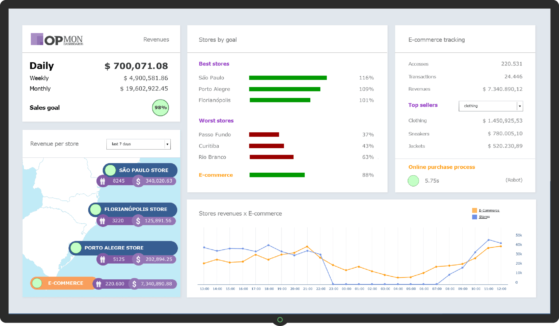Select the Revenues tab in the header panel
Viewport: 559px width, 326px height.
[x=156, y=39]
